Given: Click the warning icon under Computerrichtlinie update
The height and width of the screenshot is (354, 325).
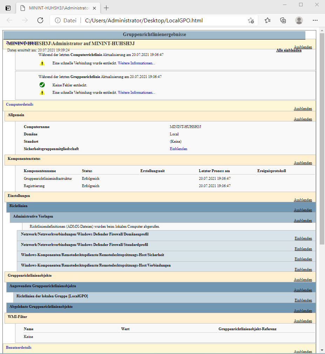Looking at the screenshot, I should [x=42, y=63].
